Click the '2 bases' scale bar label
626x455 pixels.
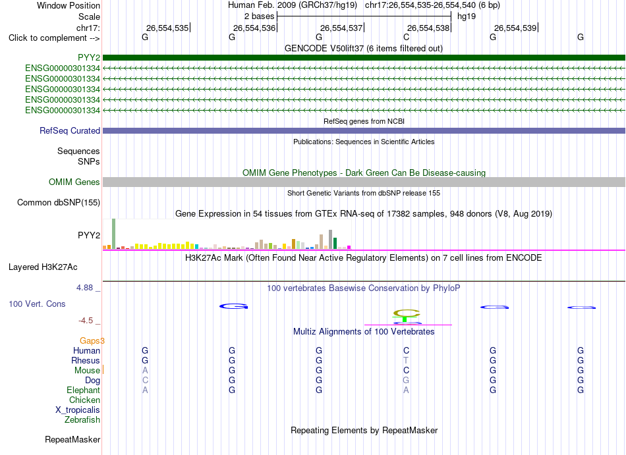pyautogui.click(x=260, y=16)
